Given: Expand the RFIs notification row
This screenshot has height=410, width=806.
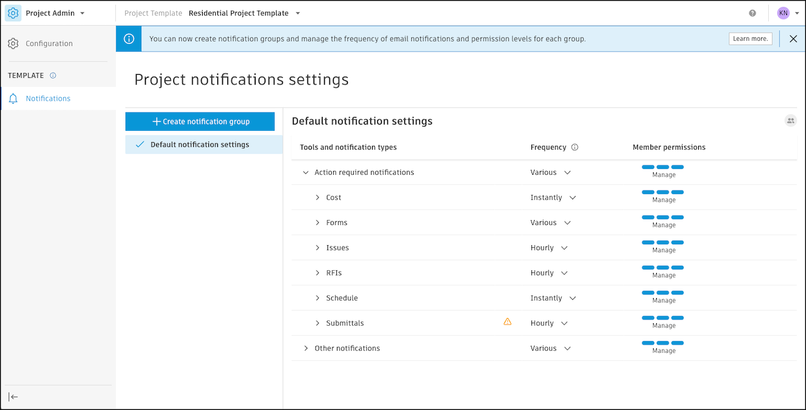Looking at the screenshot, I should click(317, 272).
